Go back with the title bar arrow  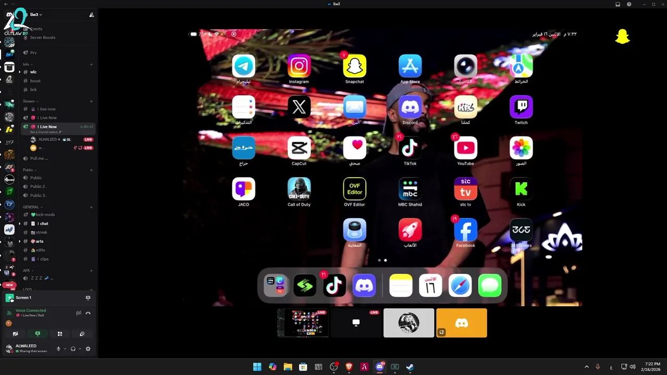click(x=5, y=4)
